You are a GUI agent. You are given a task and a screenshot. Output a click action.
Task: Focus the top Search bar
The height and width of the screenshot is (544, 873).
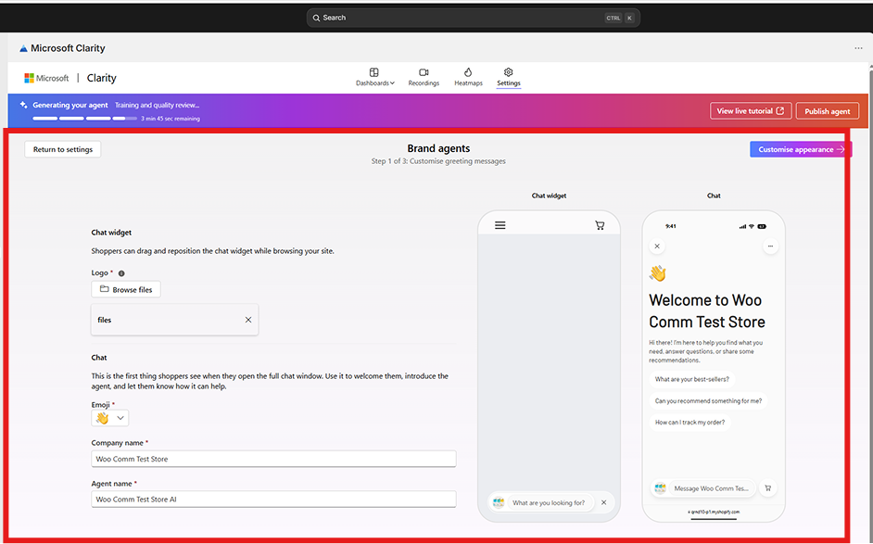pyautogui.click(x=473, y=18)
